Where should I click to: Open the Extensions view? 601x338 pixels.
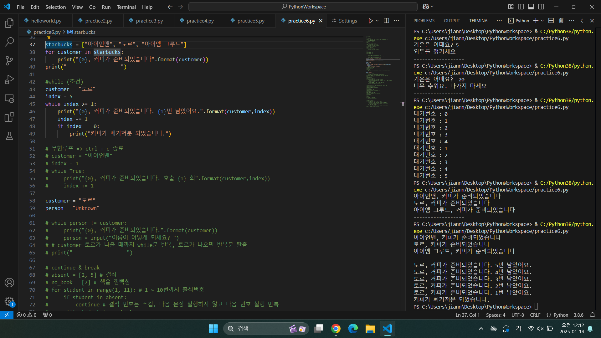9,117
